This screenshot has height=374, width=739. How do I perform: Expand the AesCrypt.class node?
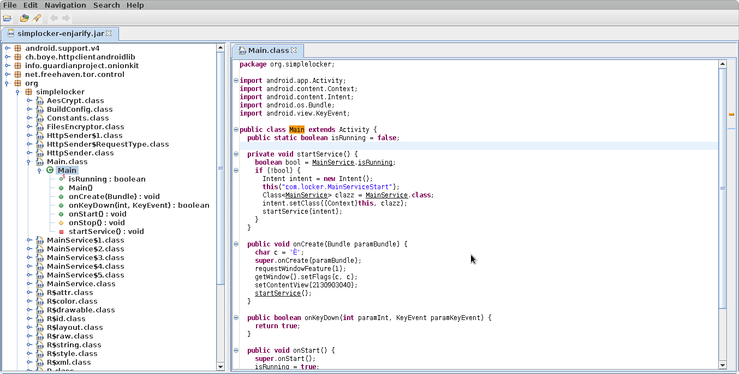click(x=29, y=100)
